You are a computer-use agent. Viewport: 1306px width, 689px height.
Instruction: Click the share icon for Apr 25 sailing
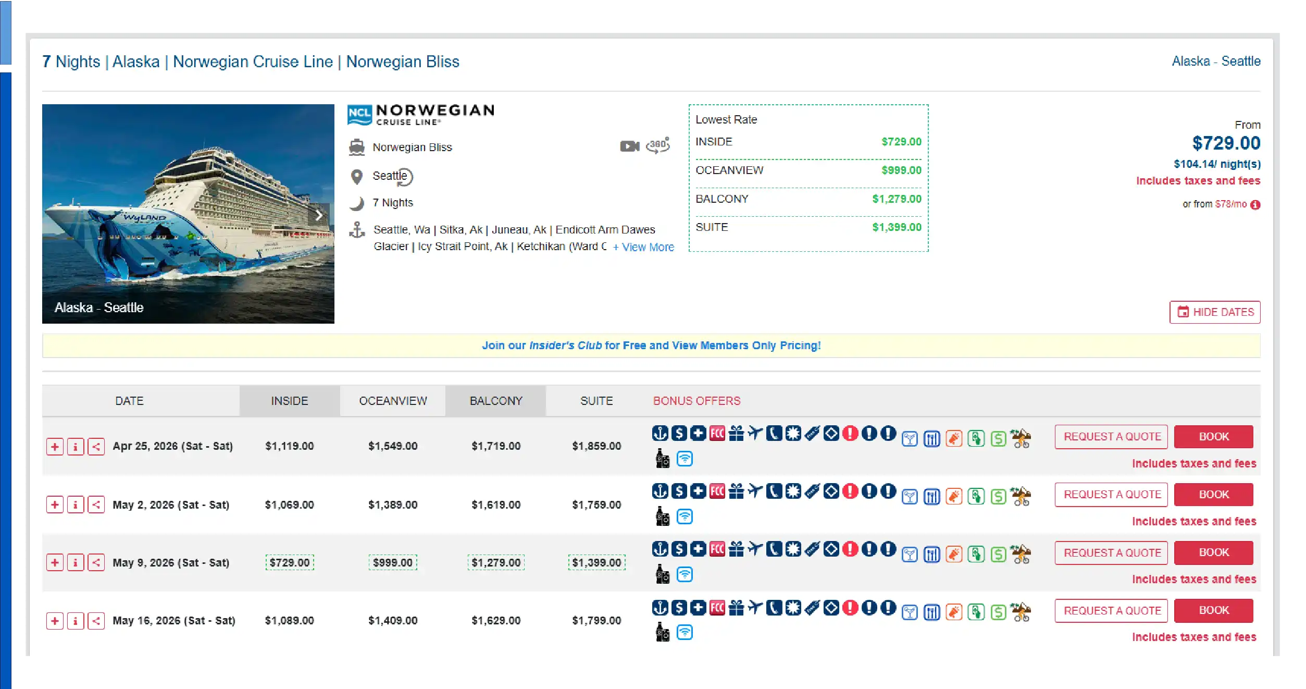pyautogui.click(x=96, y=447)
